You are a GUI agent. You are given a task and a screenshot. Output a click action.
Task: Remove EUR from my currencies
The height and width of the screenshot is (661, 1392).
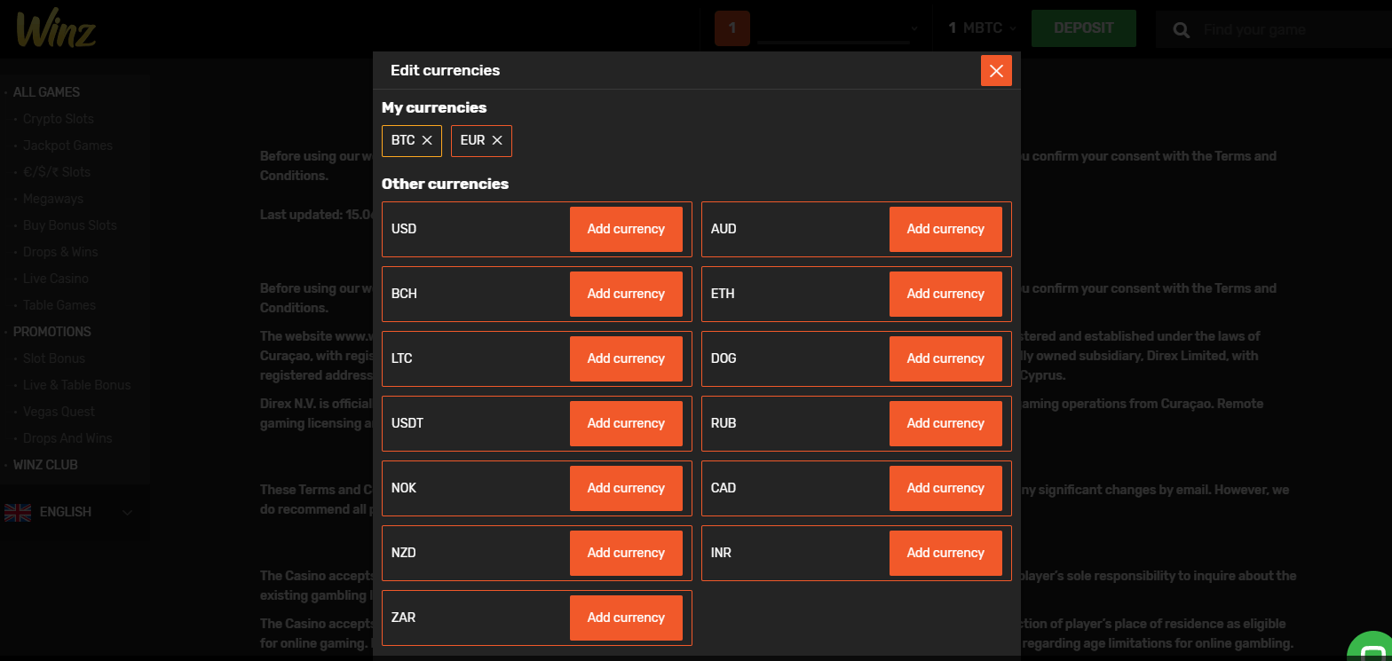(497, 140)
